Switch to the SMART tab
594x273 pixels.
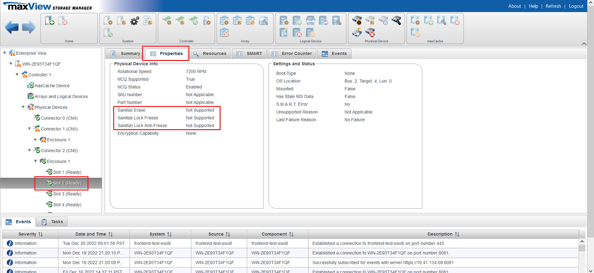coord(249,53)
